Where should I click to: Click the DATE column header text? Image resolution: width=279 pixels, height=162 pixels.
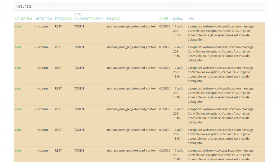(176, 19)
